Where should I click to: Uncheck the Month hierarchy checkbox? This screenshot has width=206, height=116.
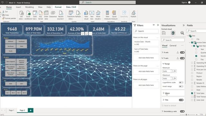196,56
